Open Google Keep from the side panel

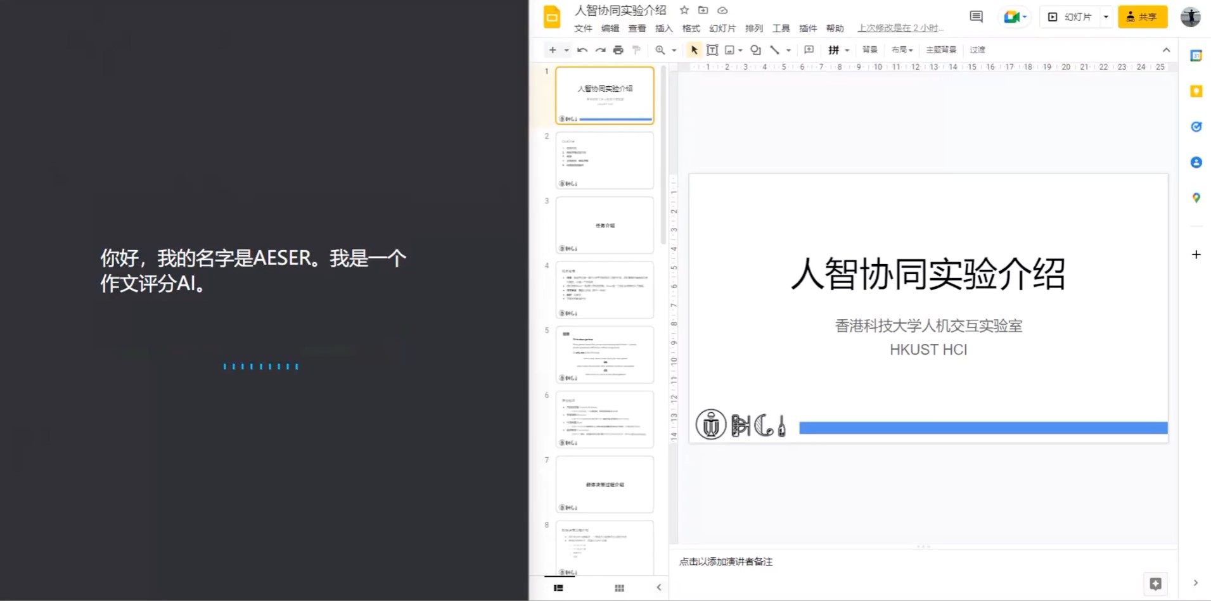[x=1196, y=91]
